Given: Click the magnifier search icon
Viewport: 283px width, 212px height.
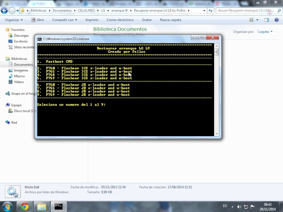Looking at the screenshot, I should point(279,11).
